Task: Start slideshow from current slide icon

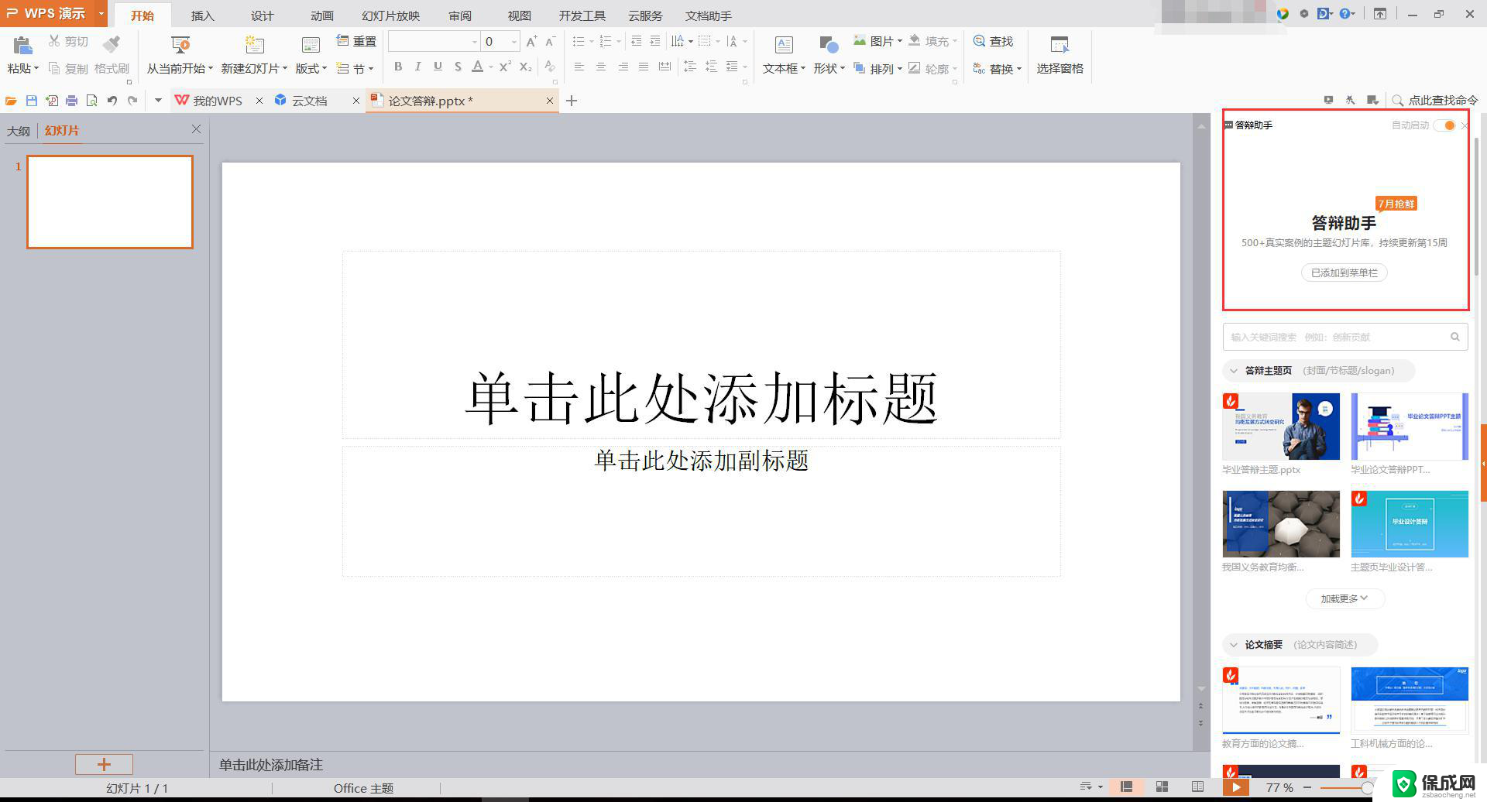Action: (180, 45)
